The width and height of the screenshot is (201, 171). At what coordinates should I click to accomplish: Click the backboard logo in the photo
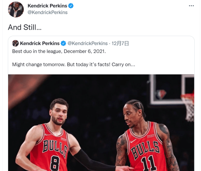click(161, 94)
